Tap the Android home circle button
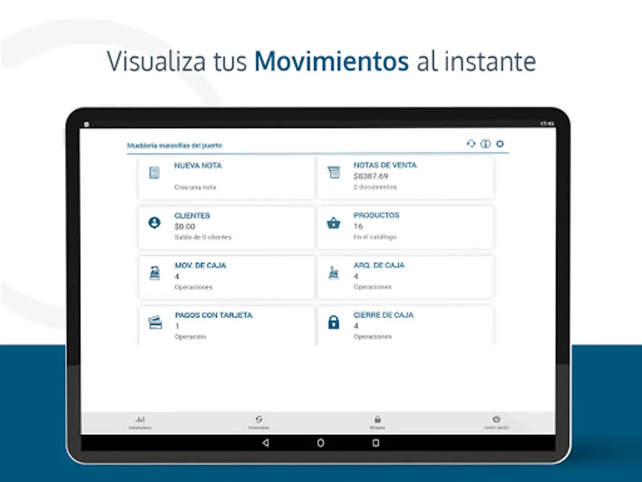This screenshot has width=642, height=482. click(x=321, y=443)
